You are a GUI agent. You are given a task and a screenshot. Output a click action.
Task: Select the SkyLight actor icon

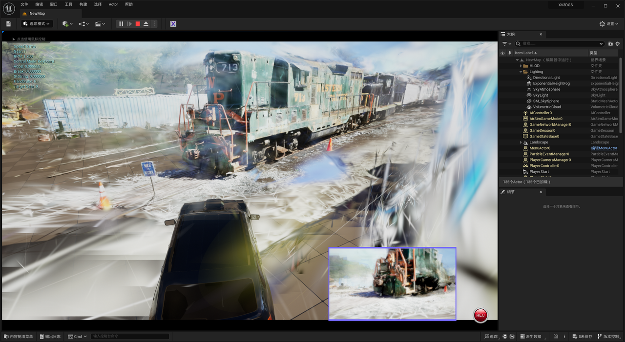pos(529,95)
